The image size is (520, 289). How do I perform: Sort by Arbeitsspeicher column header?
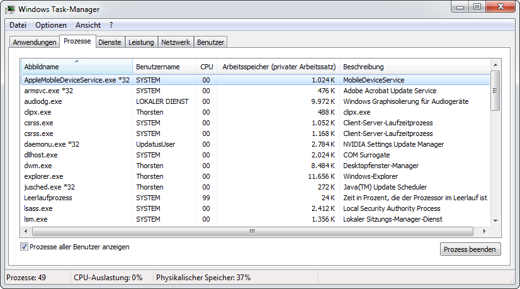click(279, 67)
